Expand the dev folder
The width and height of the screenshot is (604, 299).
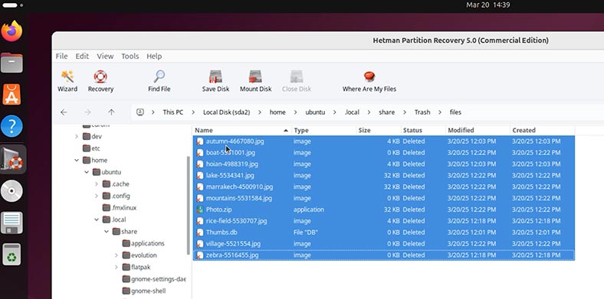(x=77, y=136)
